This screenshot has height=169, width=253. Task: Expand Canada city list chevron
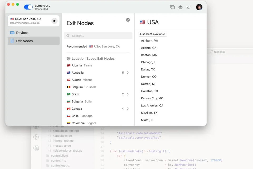tap(128, 109)
